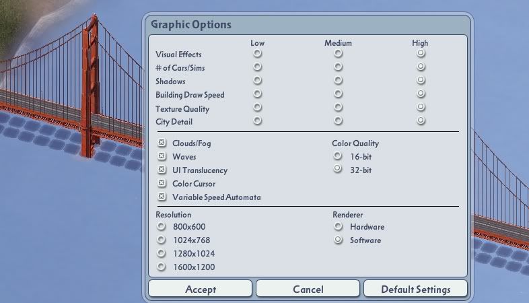The height and width of the screenshot is (303, 529).
Task: Set Shadows to Medium
Action: click(x=338, y=80)
